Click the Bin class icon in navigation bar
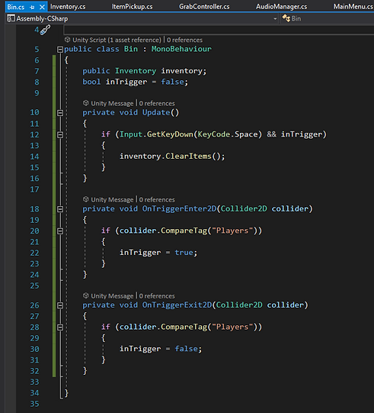This screenshot has height=413, width=374. [286, 18]
